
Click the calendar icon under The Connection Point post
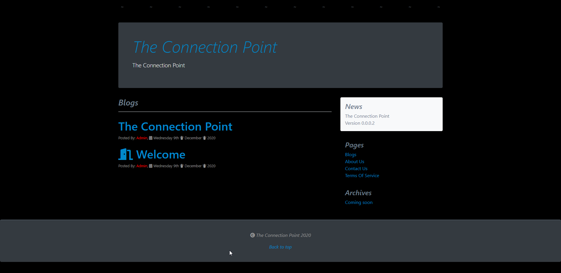pos(151,138)
